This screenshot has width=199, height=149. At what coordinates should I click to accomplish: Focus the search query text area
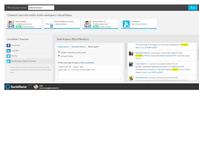(x=90, y=72)
